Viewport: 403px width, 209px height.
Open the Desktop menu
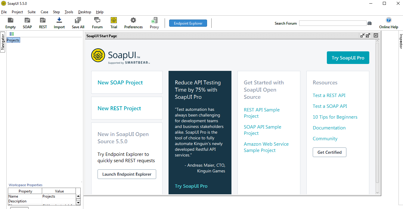point(85,12)
